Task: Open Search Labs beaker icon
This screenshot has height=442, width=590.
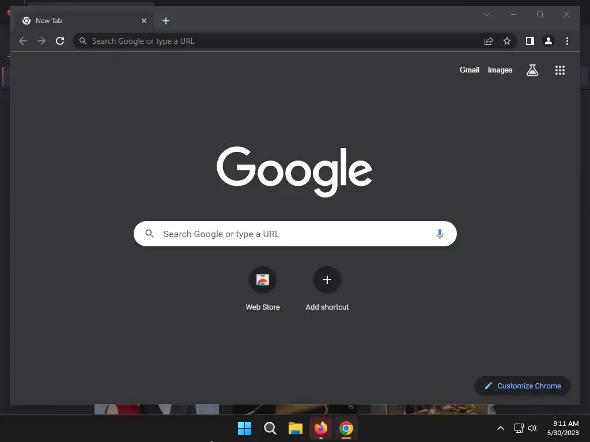Action: 532,70
